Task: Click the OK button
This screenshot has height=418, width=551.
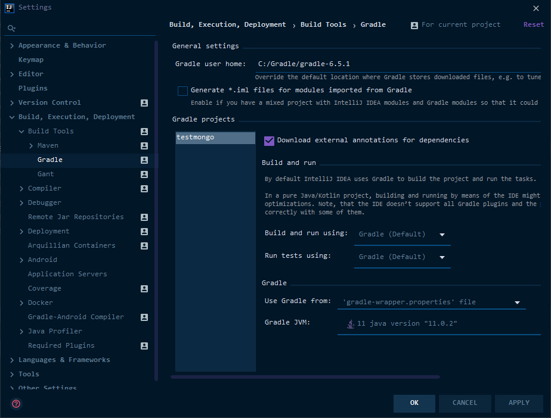Action: (x=414, y=403)
